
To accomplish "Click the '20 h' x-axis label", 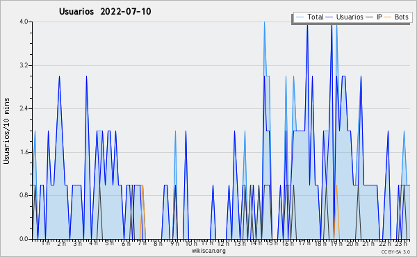I will click(x=352, y=243).
